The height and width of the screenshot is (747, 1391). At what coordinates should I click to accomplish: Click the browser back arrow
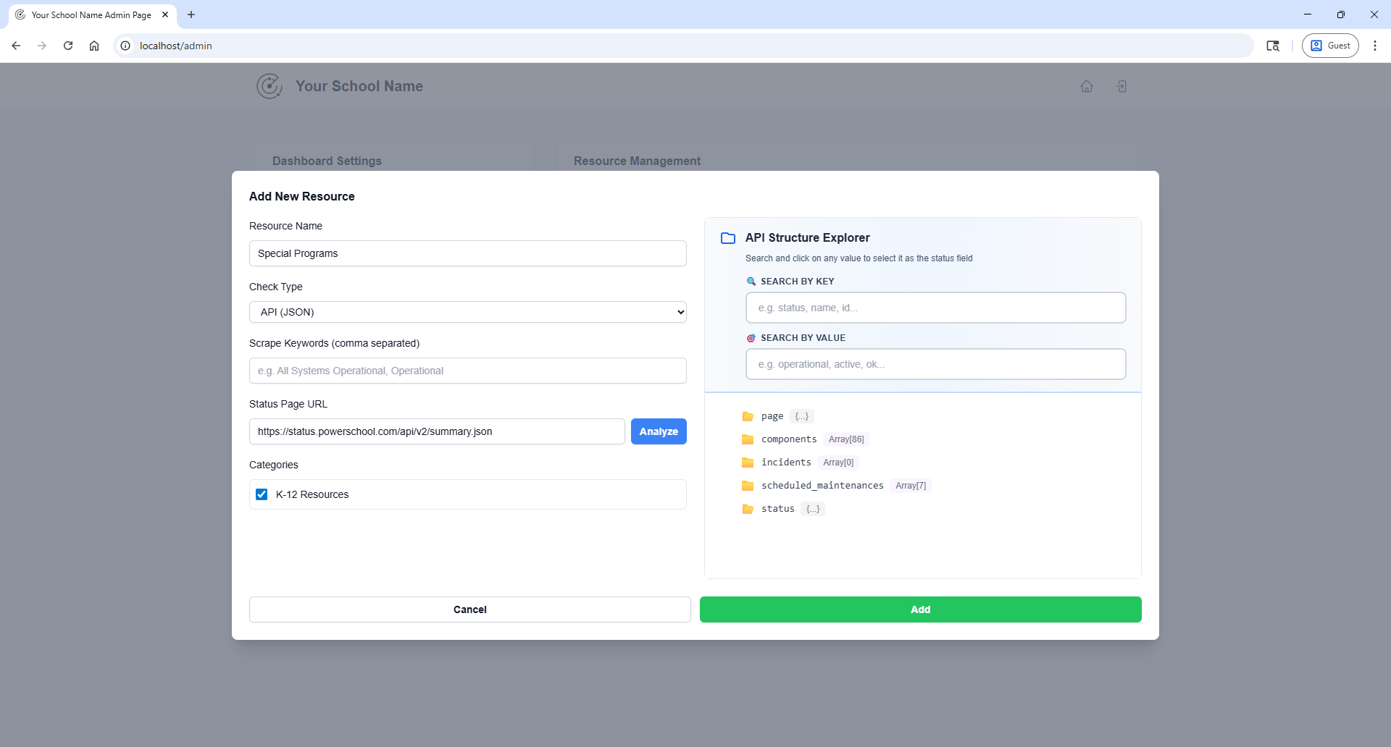tap(16, 46)
